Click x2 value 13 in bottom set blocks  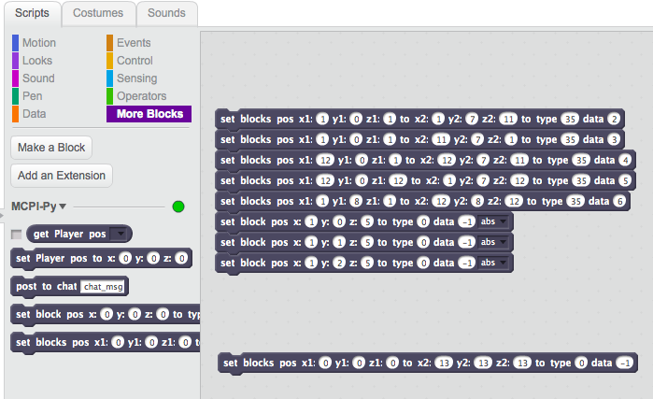[444, 363]
